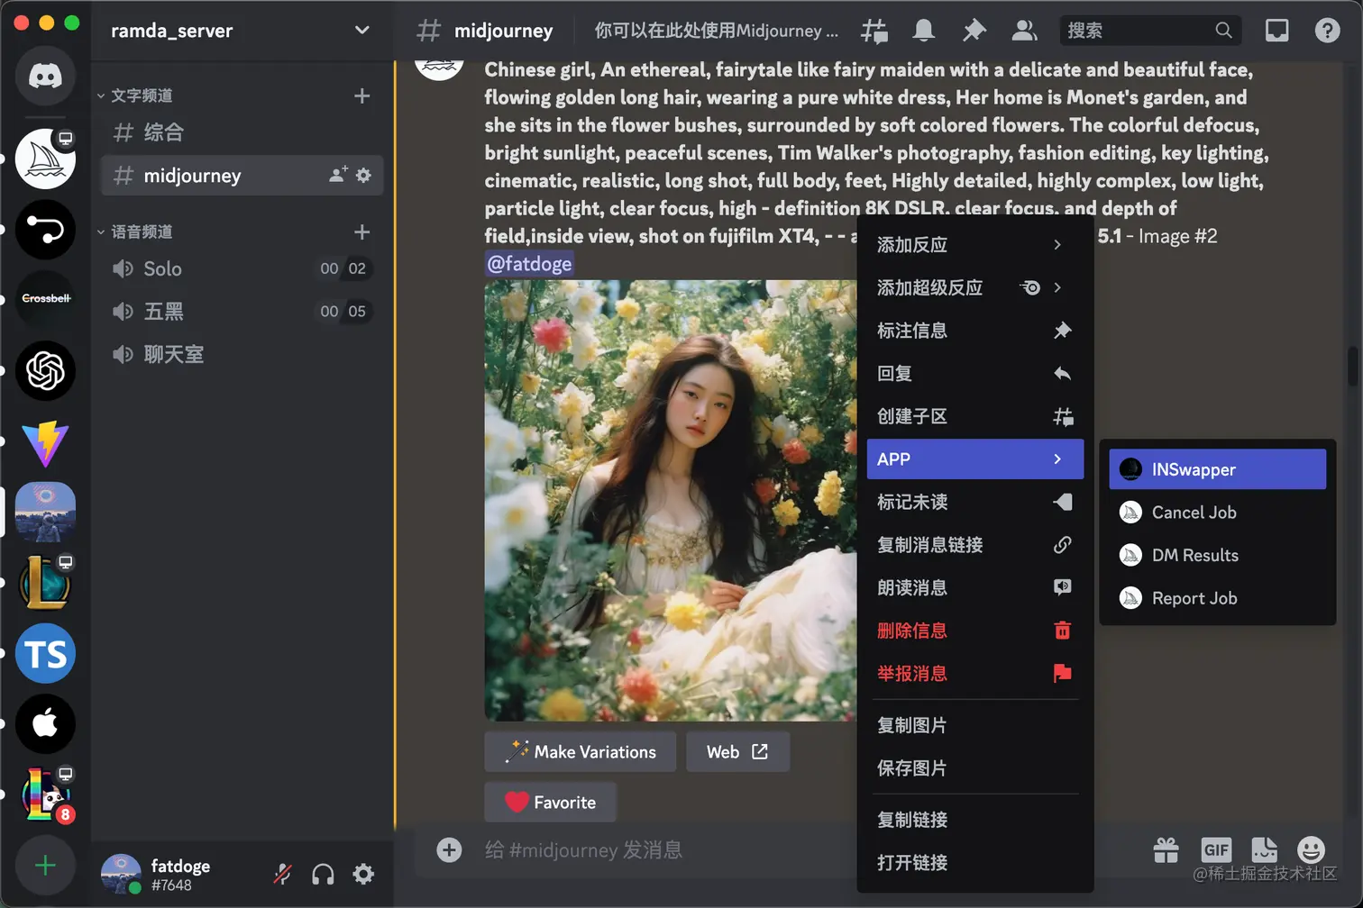Toggle microphone mute

point(283,874)
